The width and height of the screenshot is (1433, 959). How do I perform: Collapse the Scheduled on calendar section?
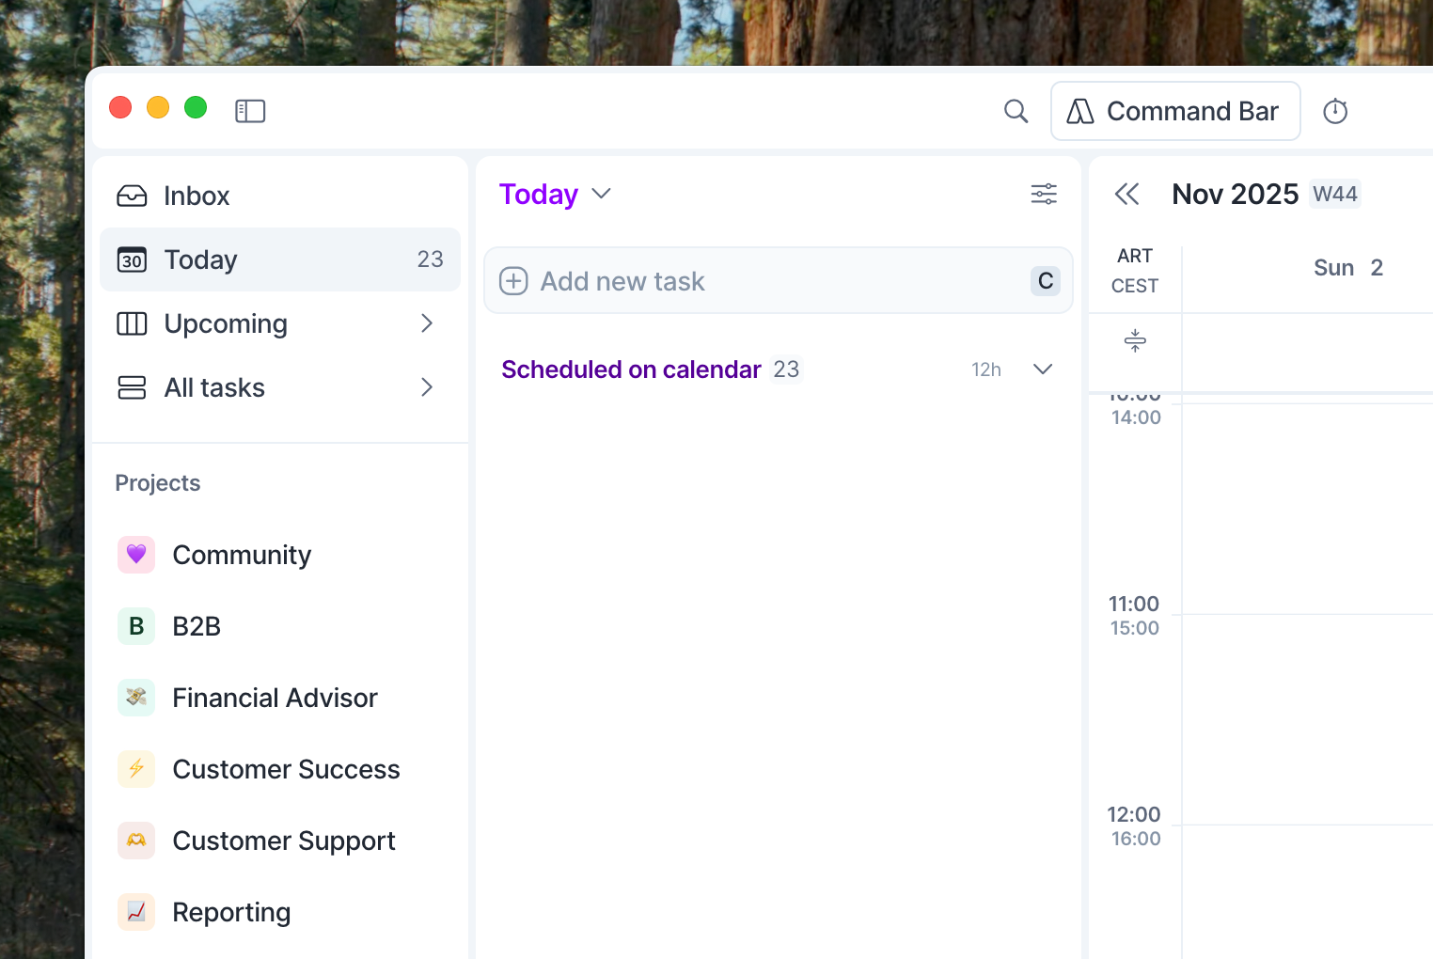(1043, 369)
